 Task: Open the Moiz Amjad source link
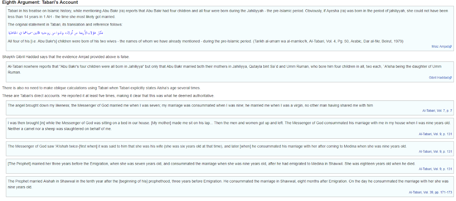(440, 46)
